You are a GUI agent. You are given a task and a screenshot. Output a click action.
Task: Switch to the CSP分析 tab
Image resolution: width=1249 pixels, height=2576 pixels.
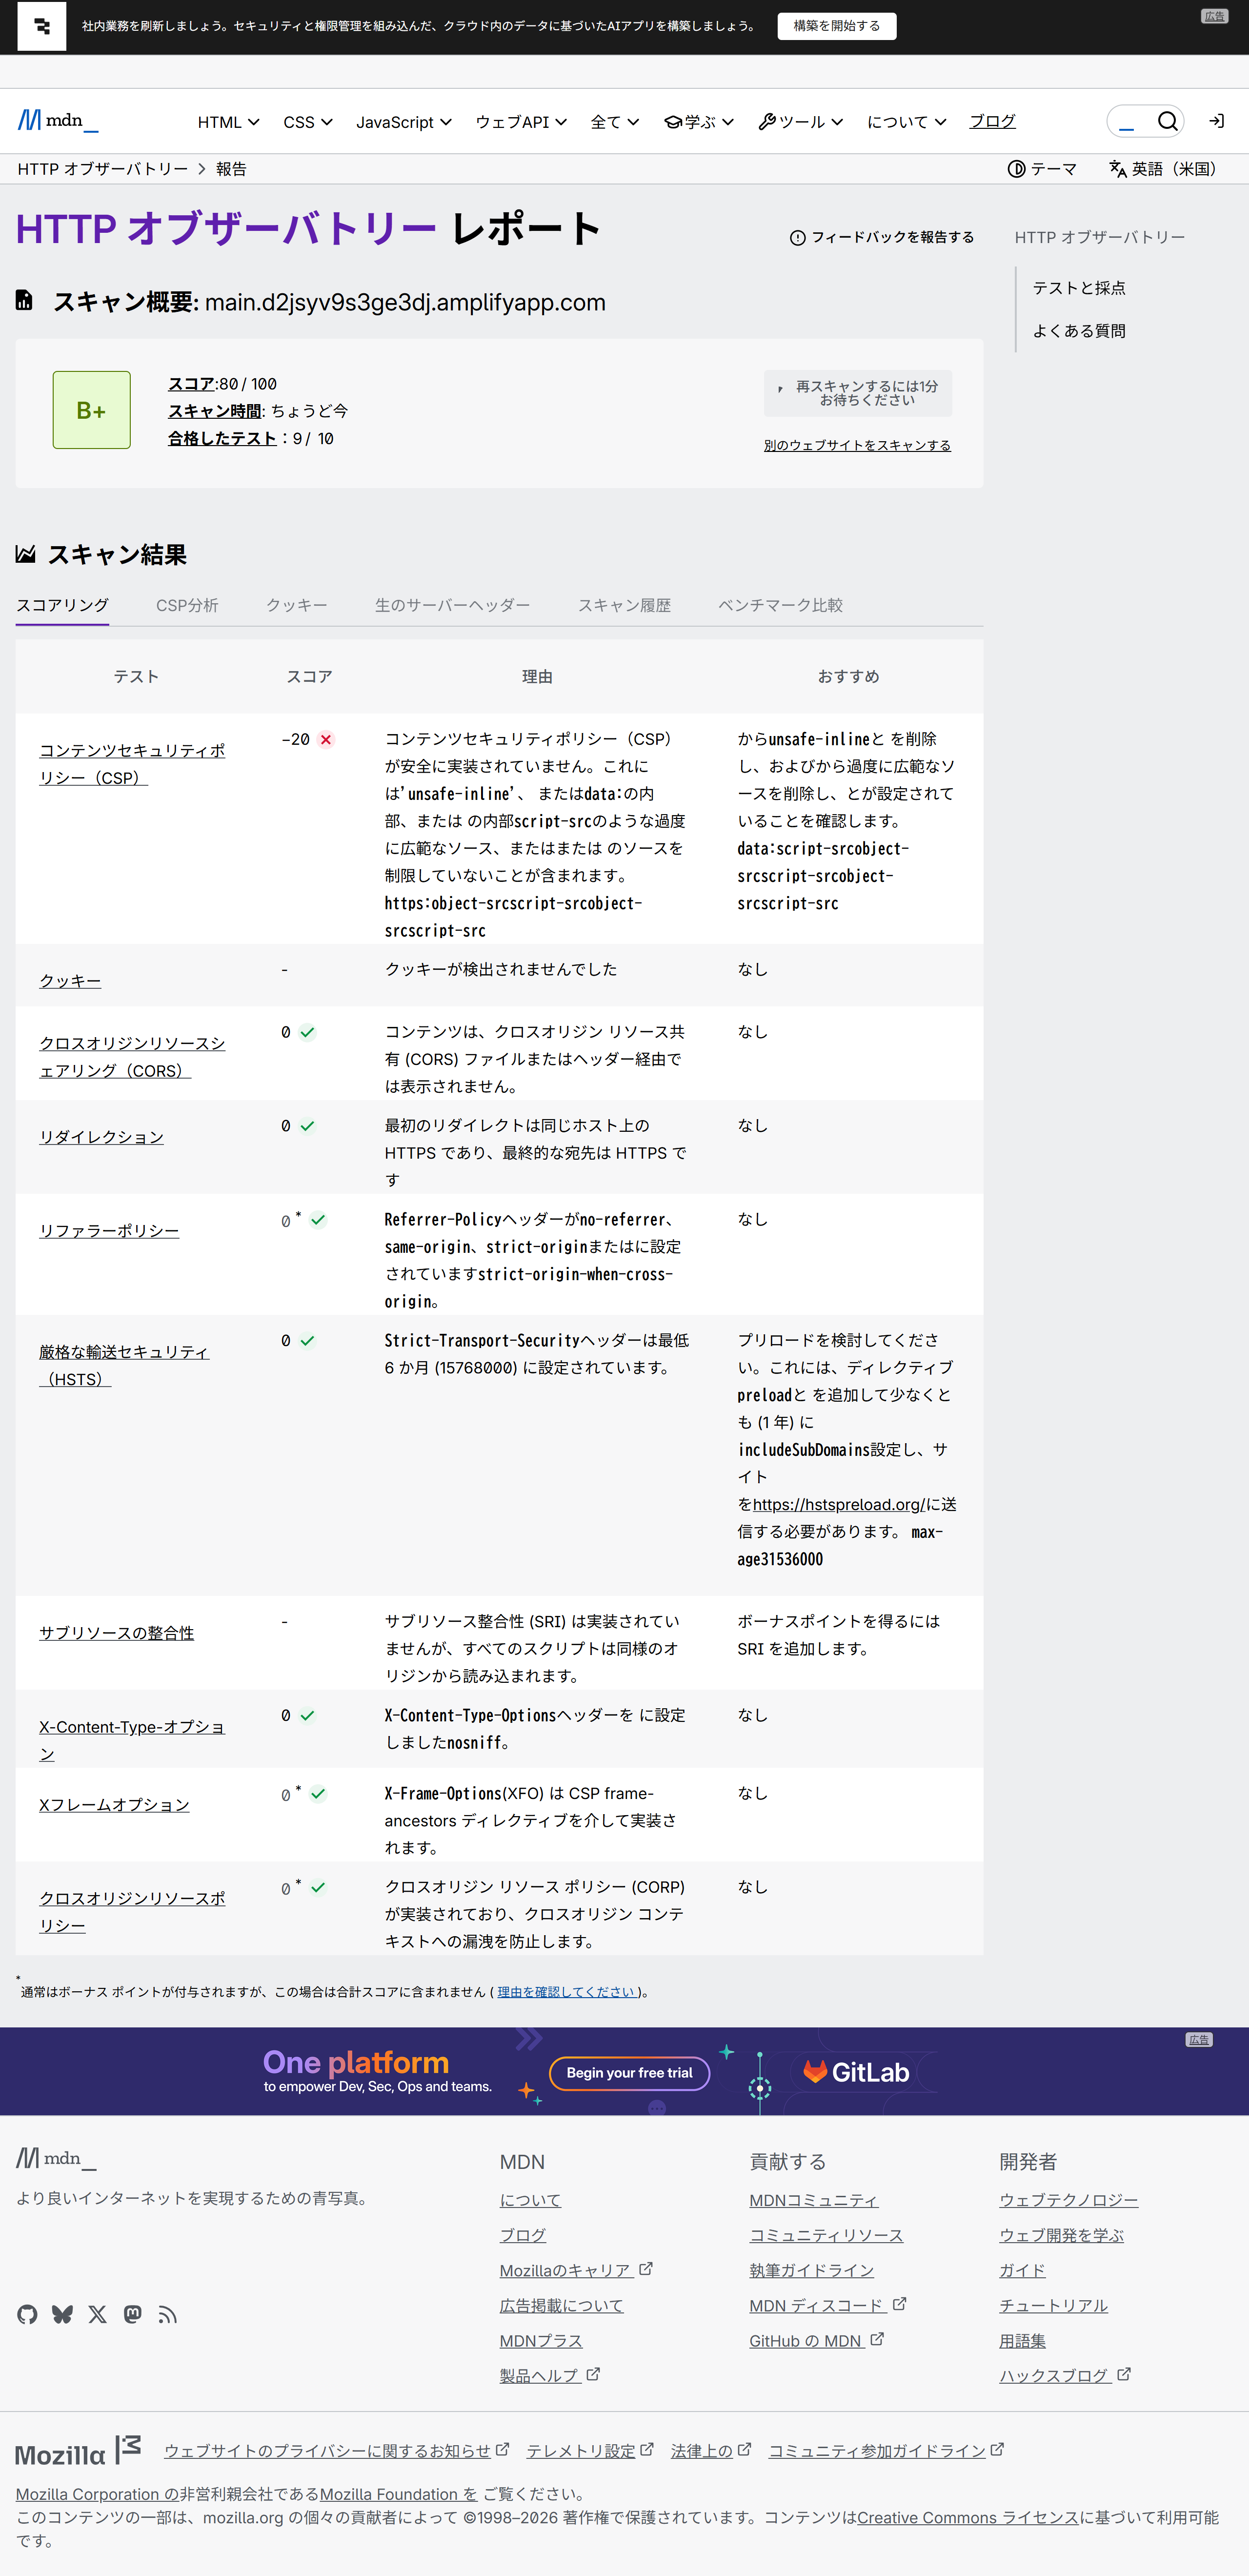click(187, 605)
